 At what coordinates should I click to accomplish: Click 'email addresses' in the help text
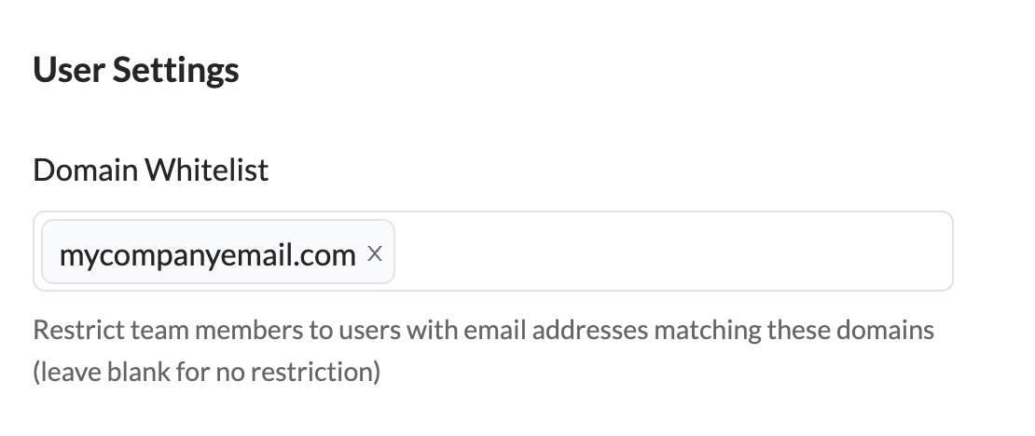click(x=561, y=330)
